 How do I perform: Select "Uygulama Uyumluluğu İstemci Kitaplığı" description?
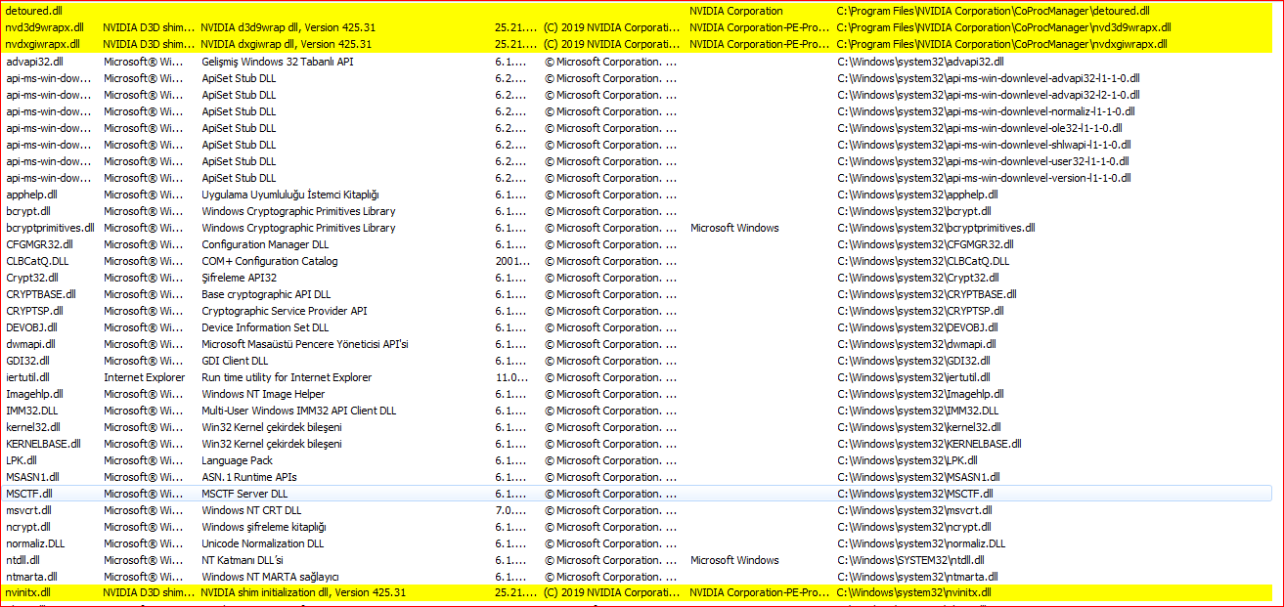pyautogui.click(x=290, y=195)
